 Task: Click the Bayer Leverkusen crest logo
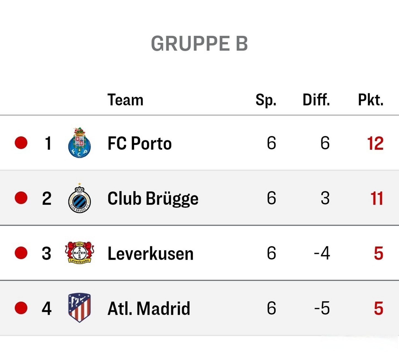point(79,253)
